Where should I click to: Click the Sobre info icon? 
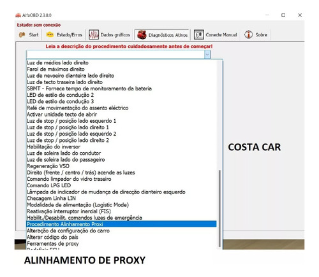[x=248, y=34]
